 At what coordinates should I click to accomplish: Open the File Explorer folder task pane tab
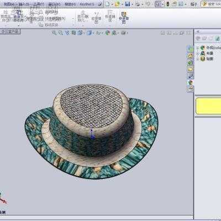(x=190, y=69)
